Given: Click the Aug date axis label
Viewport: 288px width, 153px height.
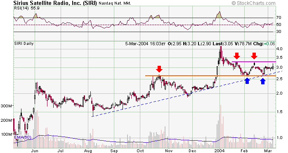Looking at the screenshot, I should [88, 151].
